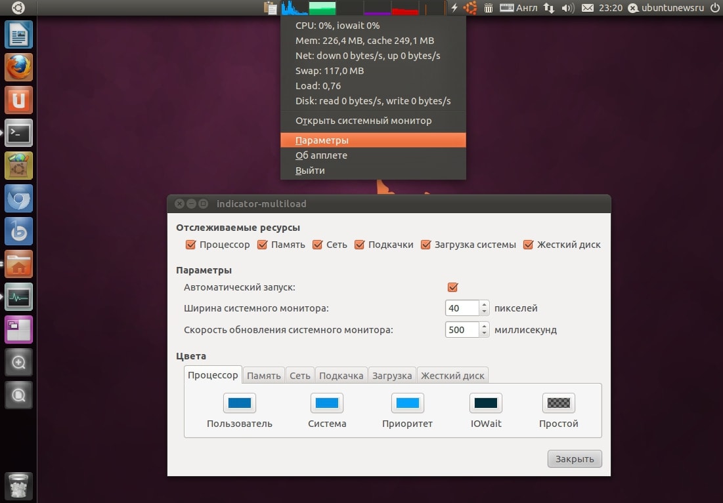Image resolution: width=723 pixels, height=503 pixels.
Task: Click the 'Mem: 226,4 MB' menu line
Action: [373, 41]
